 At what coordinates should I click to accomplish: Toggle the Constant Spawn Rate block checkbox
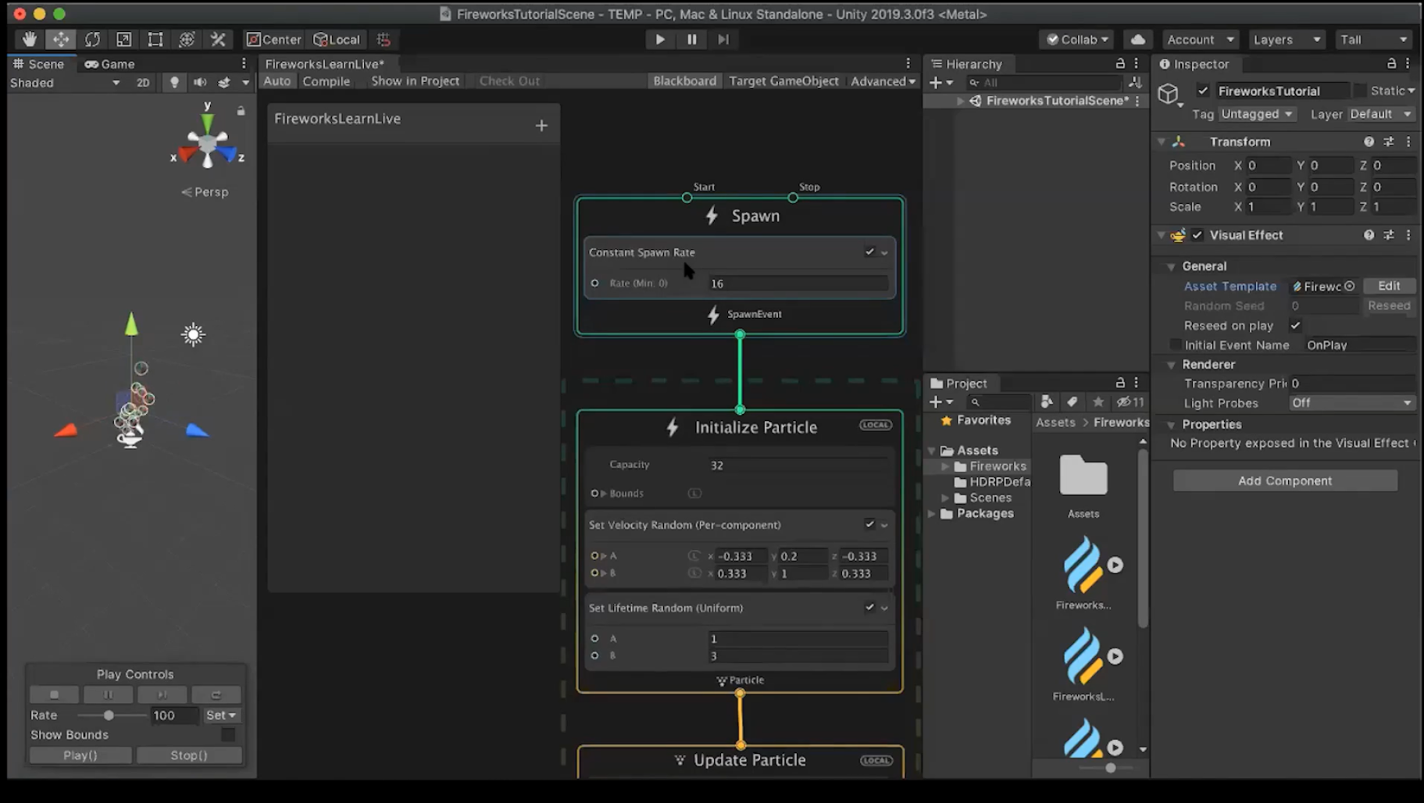[x=869, y=252]
